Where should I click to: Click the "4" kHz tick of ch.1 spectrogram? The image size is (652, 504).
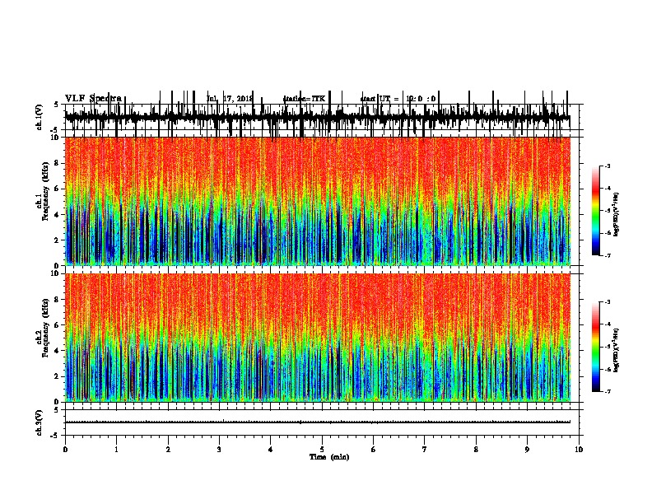58,215
